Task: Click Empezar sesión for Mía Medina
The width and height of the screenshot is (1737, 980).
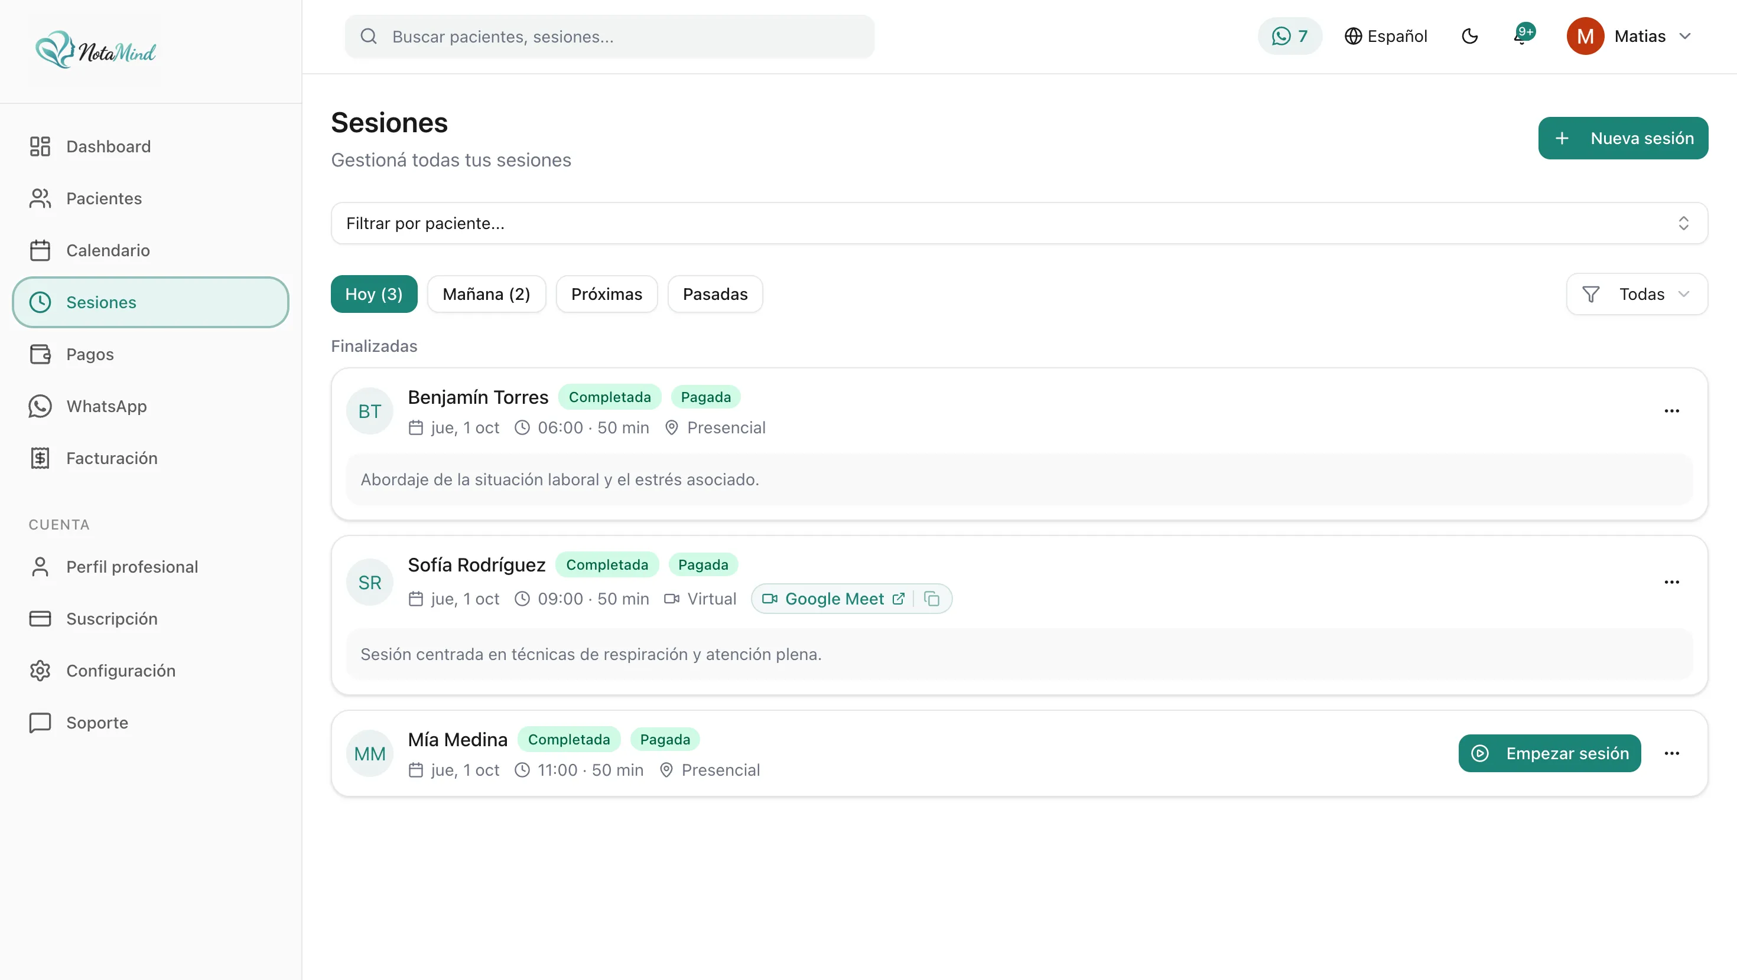Action: pyautogui.click(x=1550, y=753)
